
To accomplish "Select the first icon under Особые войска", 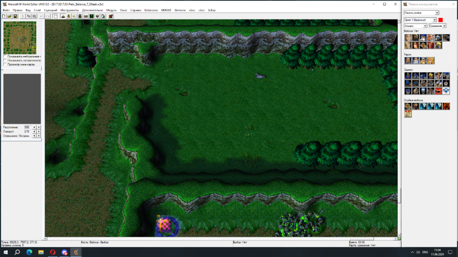I will click(408, 106).
